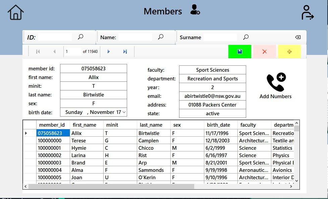Click the Surname search input
Image resolution: width=328 pixels, height=199 pixels.
click(220, 37)
